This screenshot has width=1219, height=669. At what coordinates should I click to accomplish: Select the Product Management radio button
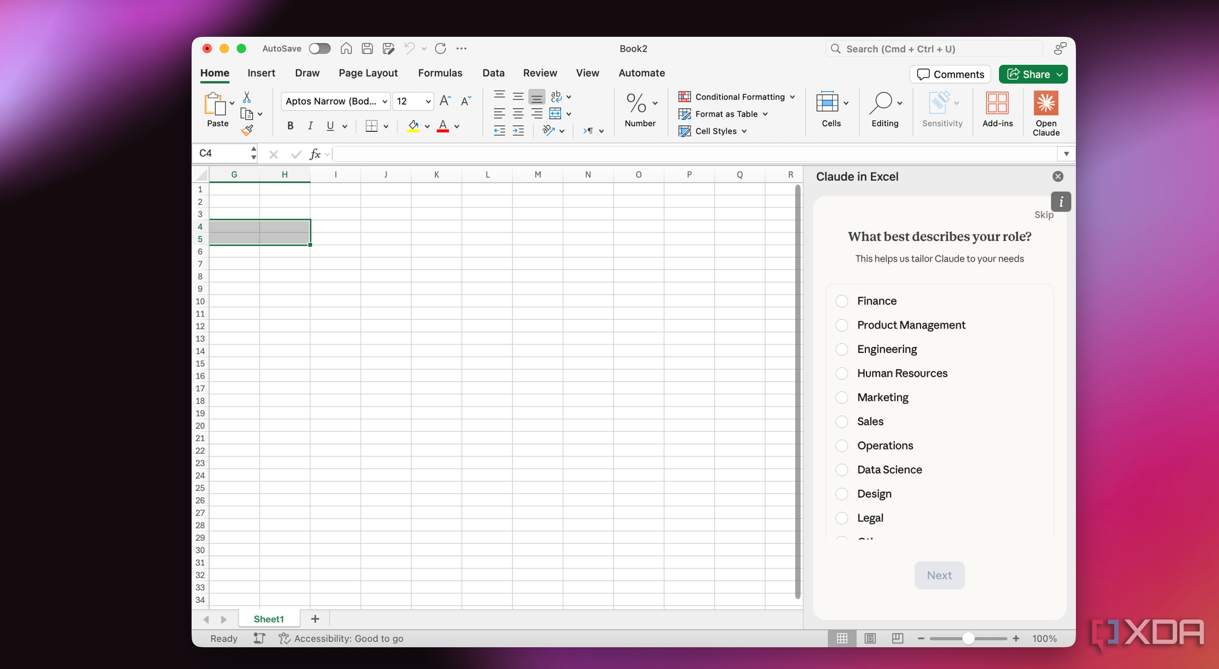[841, 325]
